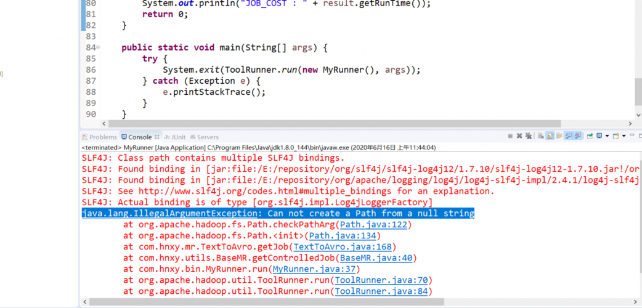The image size is (642, 308).
Task: Click editor vertical scrollbar down arrow
Action: click(x=638, y=116)
